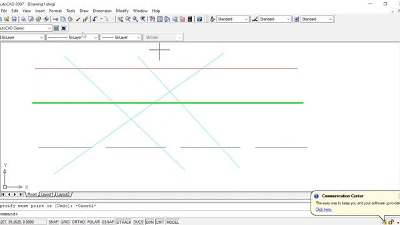
Task: Click the Workspace Settings gear icon
Action: [x=56, y=28]
